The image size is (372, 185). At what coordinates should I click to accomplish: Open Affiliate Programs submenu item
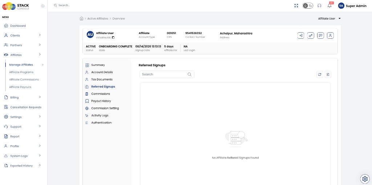(x=21, y=72)
